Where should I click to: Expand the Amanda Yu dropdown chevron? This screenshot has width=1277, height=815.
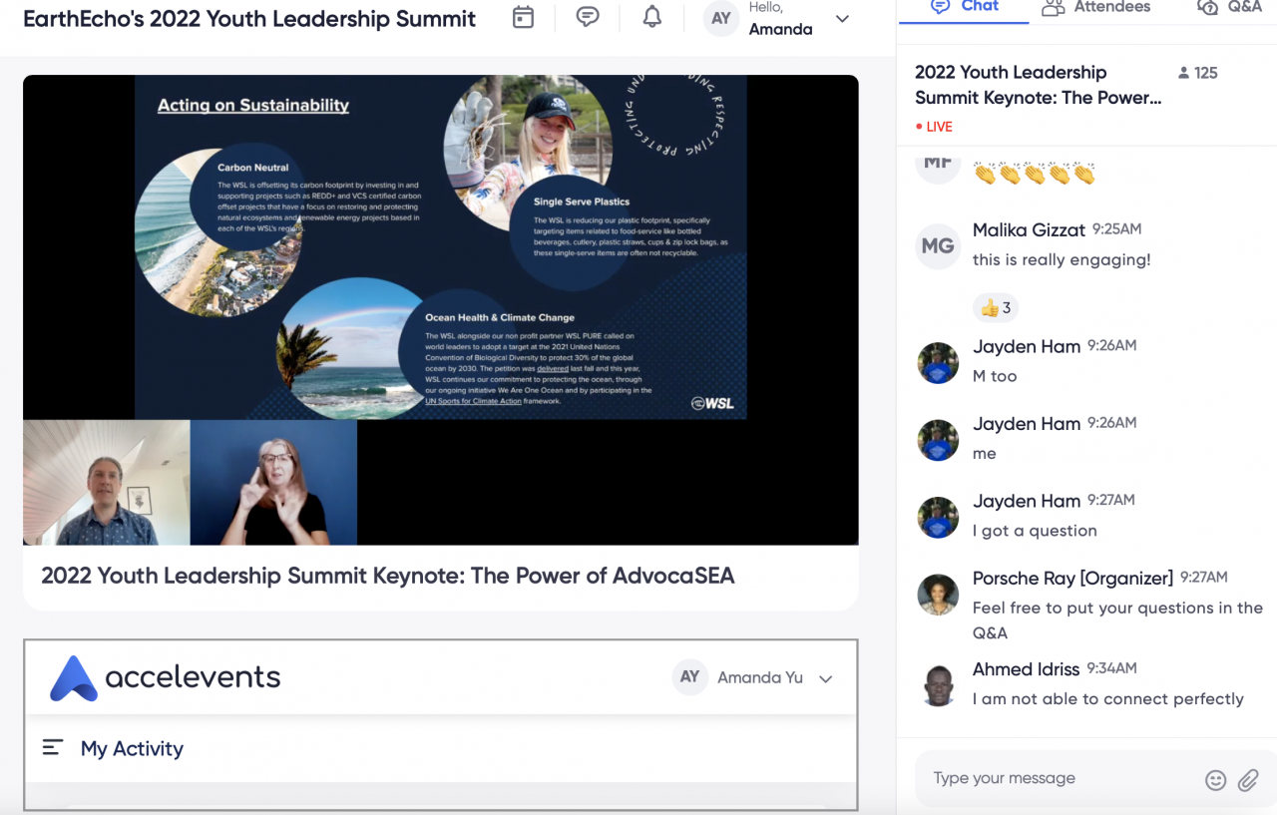(x=825, y=678)
